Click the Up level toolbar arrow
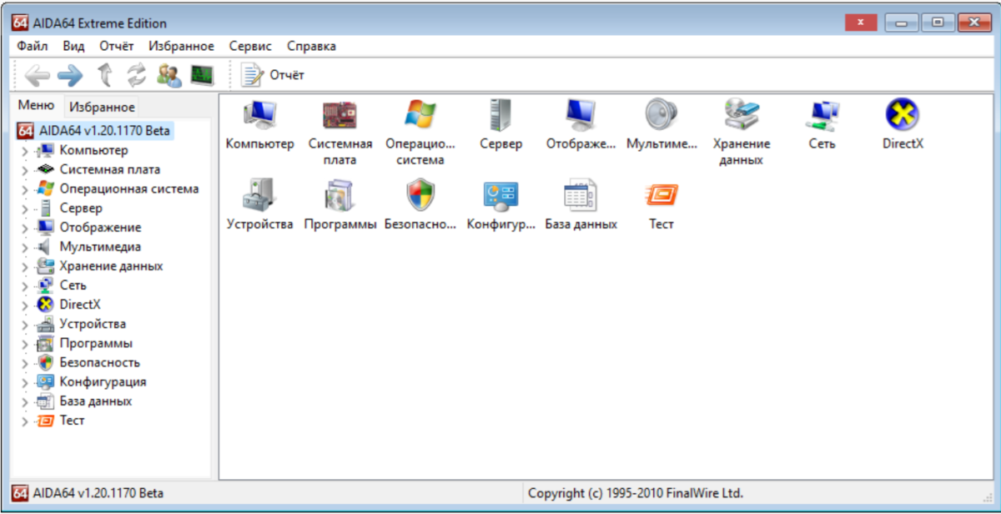The height and width of the screenshot is (514, 1001). 105,76
